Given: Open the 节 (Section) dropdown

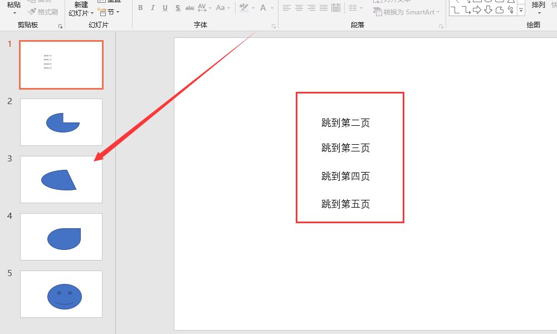Looking at the screenshot, I should point(109,12).
